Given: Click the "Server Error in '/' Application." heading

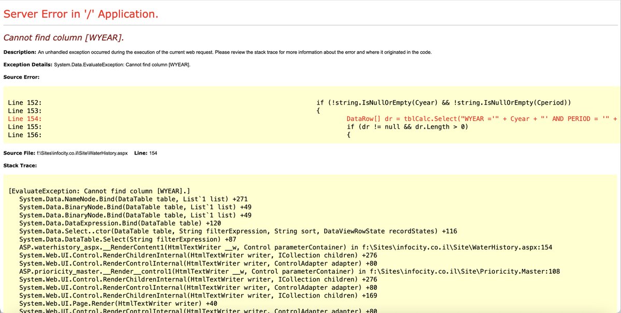Looking at the screenshot, I should (81, 14).
